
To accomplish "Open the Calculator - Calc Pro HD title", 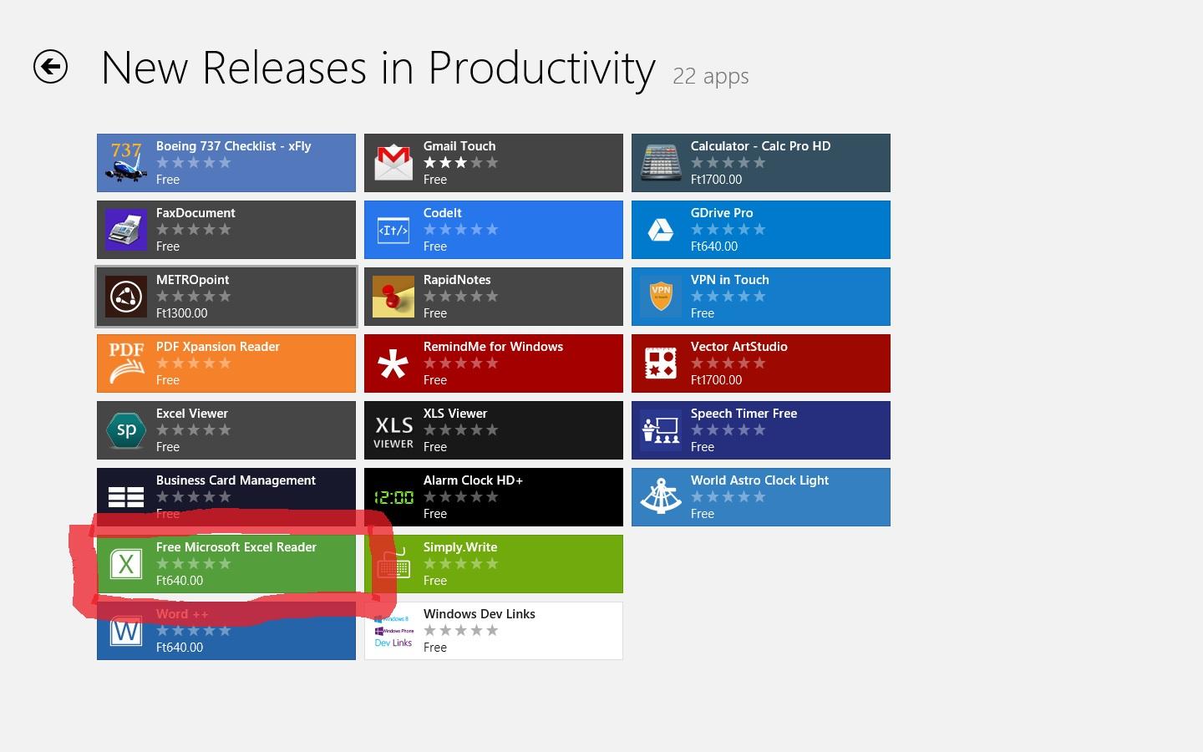I will 760,146.
